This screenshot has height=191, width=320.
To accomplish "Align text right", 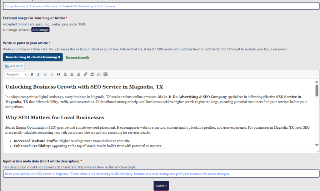I will [78, 74].
